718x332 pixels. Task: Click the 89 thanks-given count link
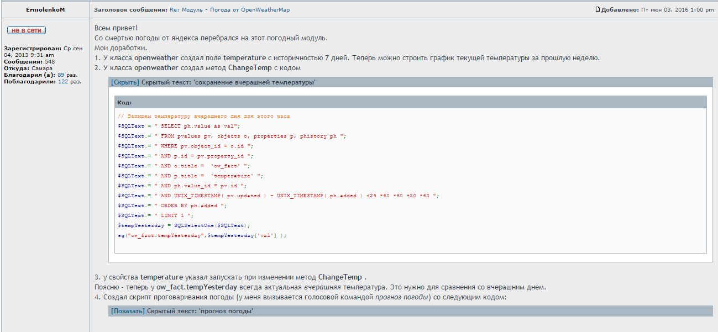[61, 75]
